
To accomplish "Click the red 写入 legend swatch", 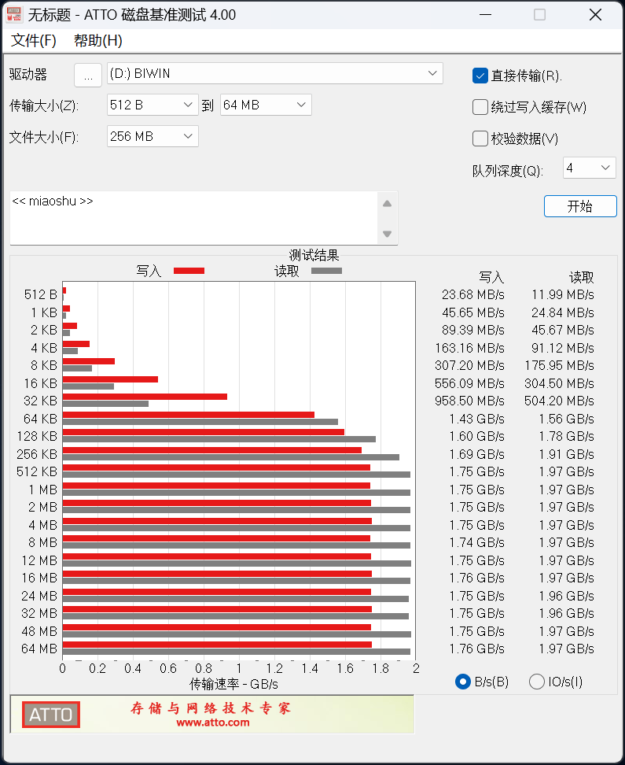I will click(189, 271).
